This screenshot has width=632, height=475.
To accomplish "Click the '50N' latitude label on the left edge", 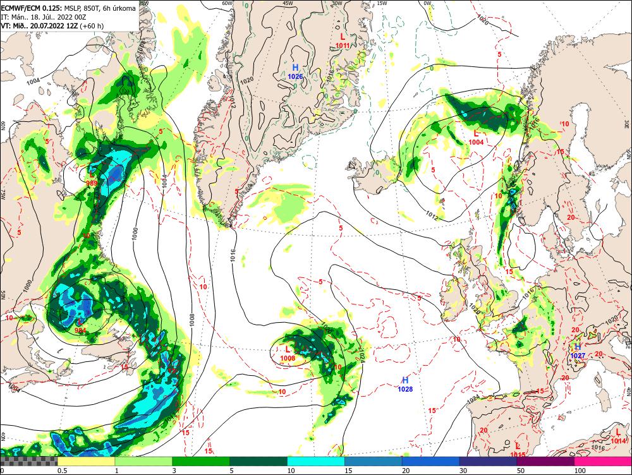I will (x=3, y=296).
